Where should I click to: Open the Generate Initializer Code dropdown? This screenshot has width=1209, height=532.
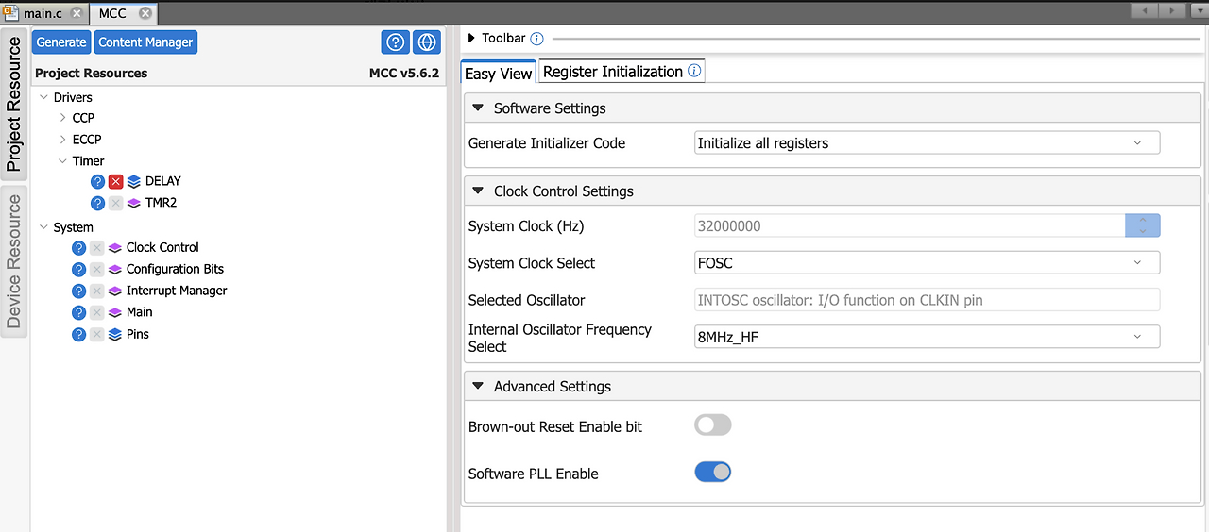coord(927,143)
